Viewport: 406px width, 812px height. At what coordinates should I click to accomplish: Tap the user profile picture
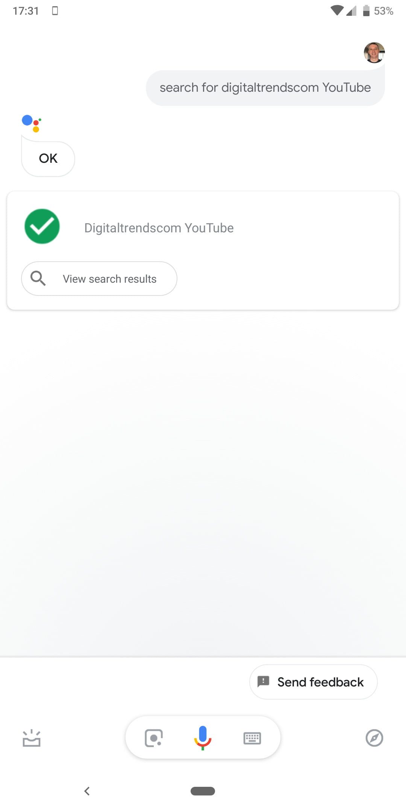374,52
